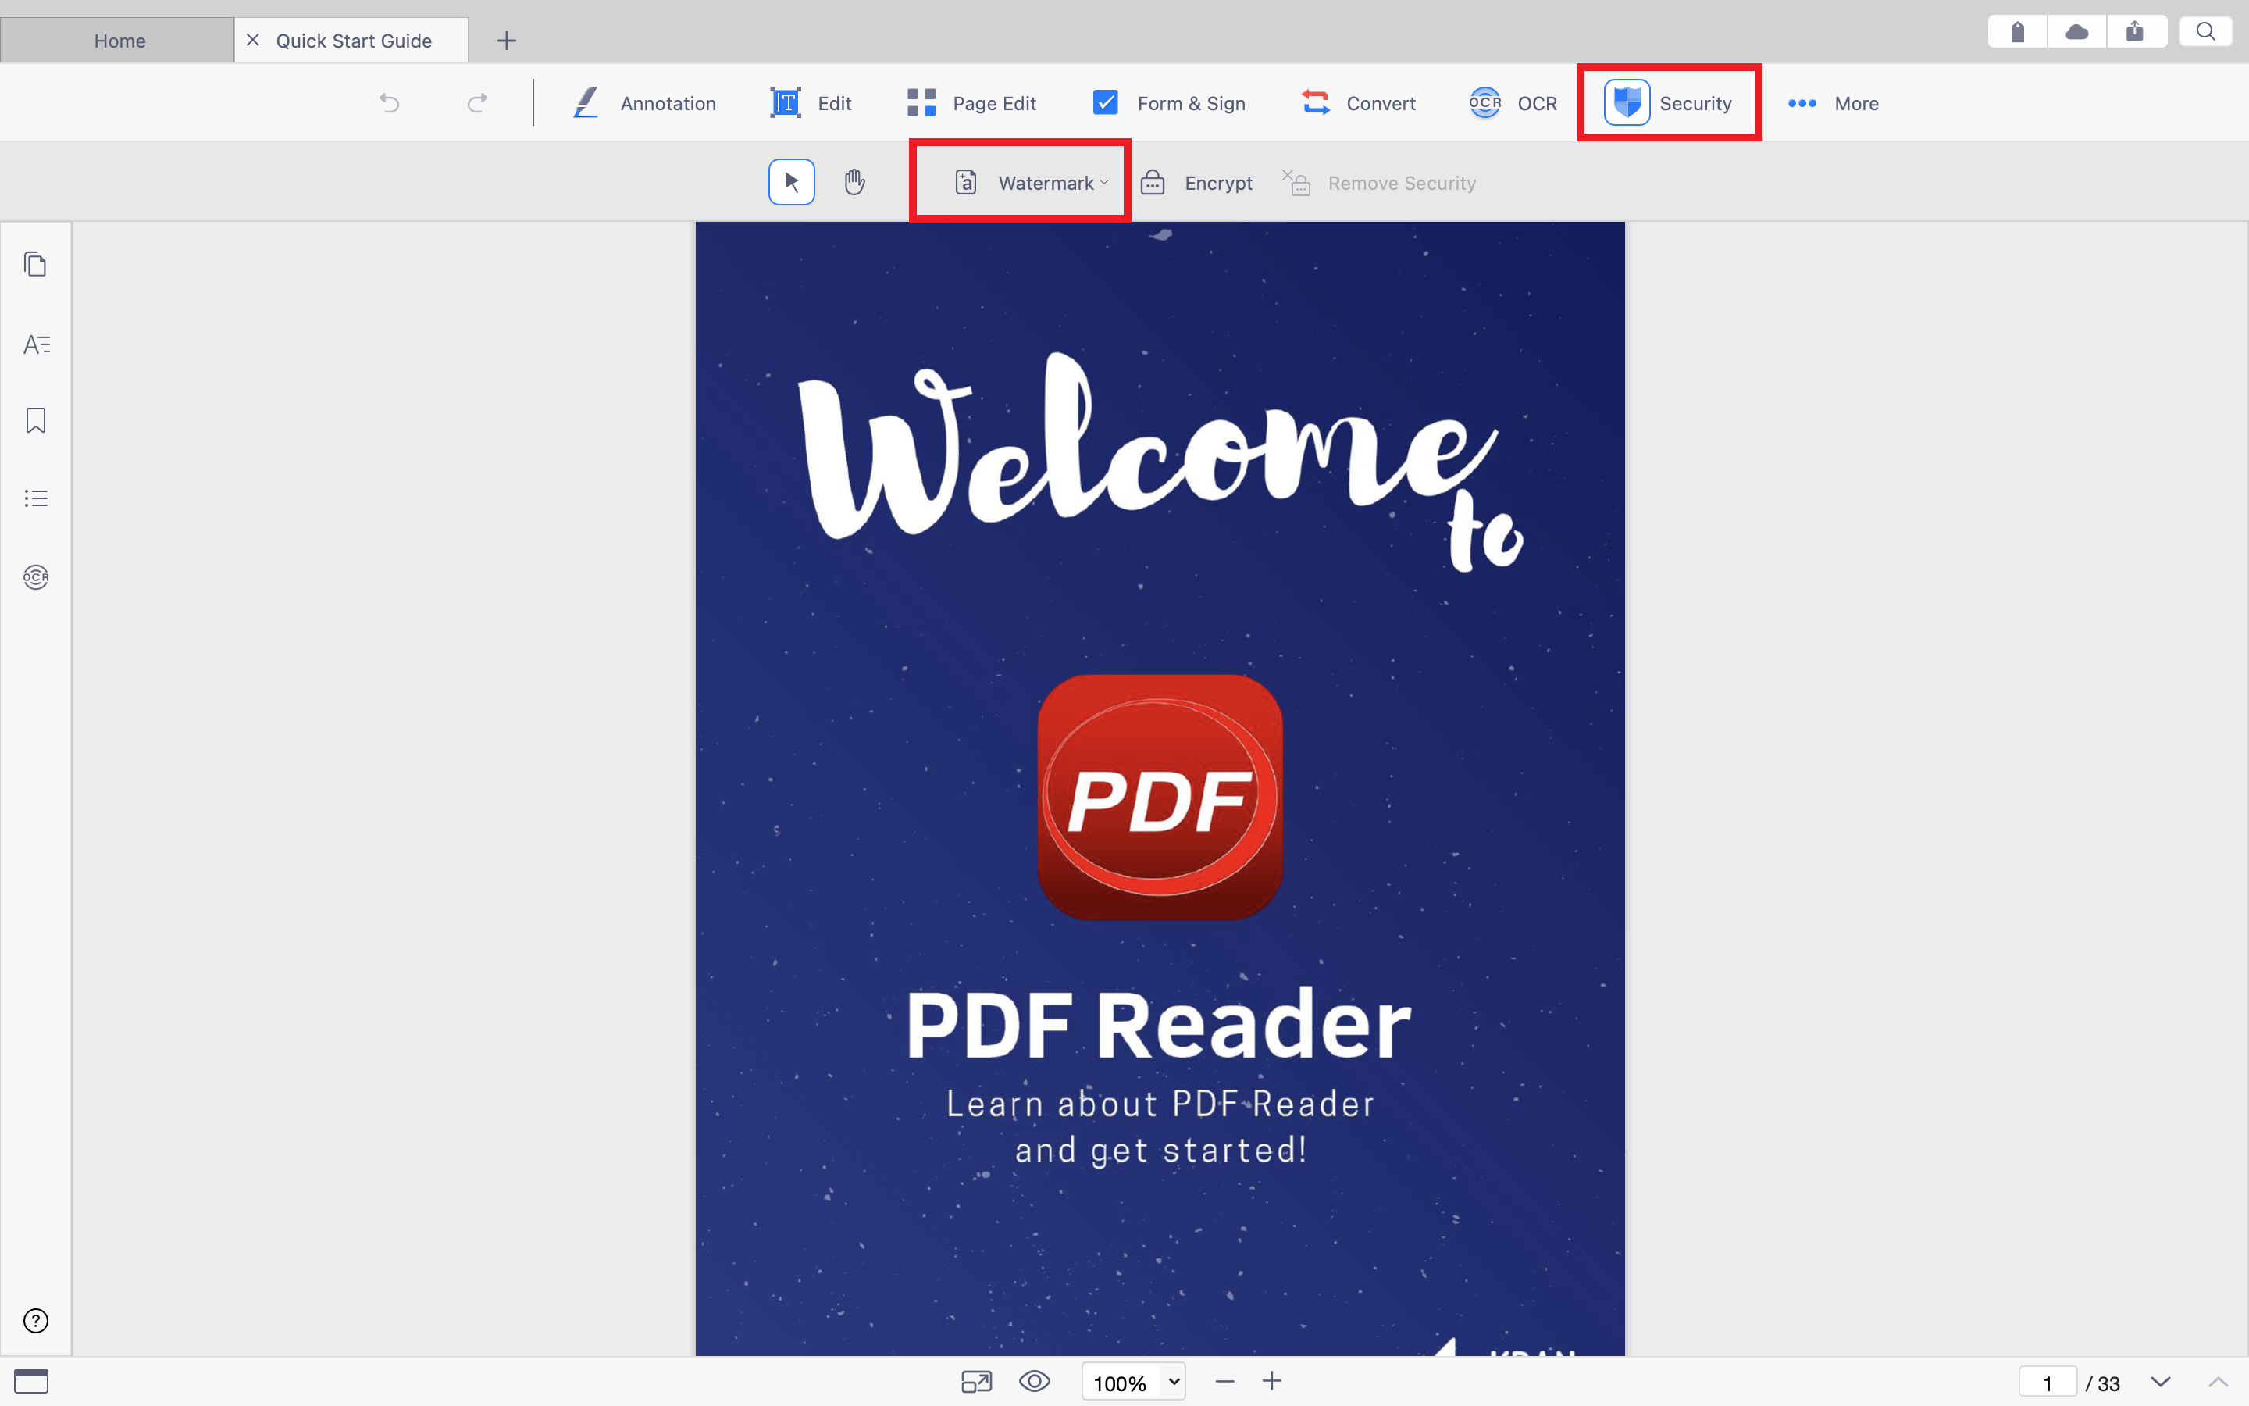Image resolution: width=2249 pixels, height=1406 pixels.
Task: Click the Encrypt button
Action: pos(1197,182)
